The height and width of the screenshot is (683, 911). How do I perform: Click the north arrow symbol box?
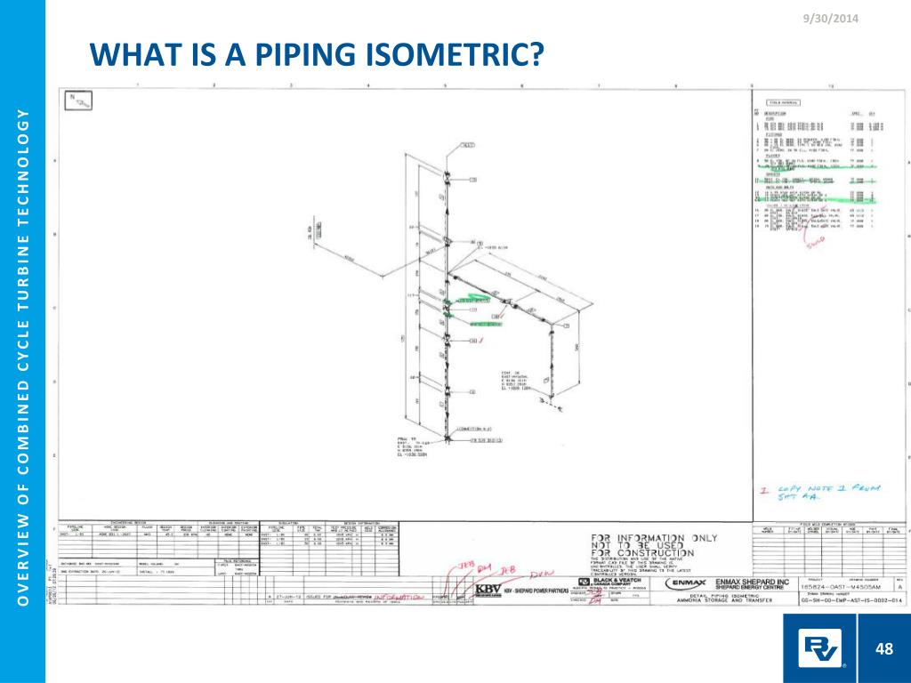pyautogui.click(x=78, y=100)
